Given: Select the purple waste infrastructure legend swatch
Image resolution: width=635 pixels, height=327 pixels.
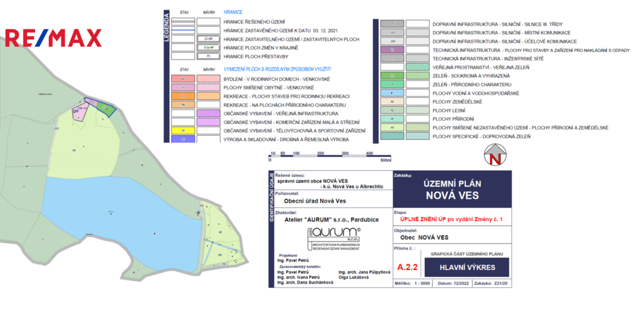Looking at the screenshot, I should [392, 50].
